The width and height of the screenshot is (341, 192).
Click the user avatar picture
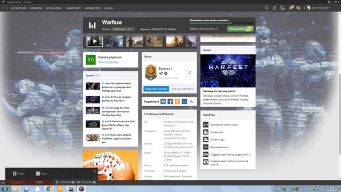point(307,8)
